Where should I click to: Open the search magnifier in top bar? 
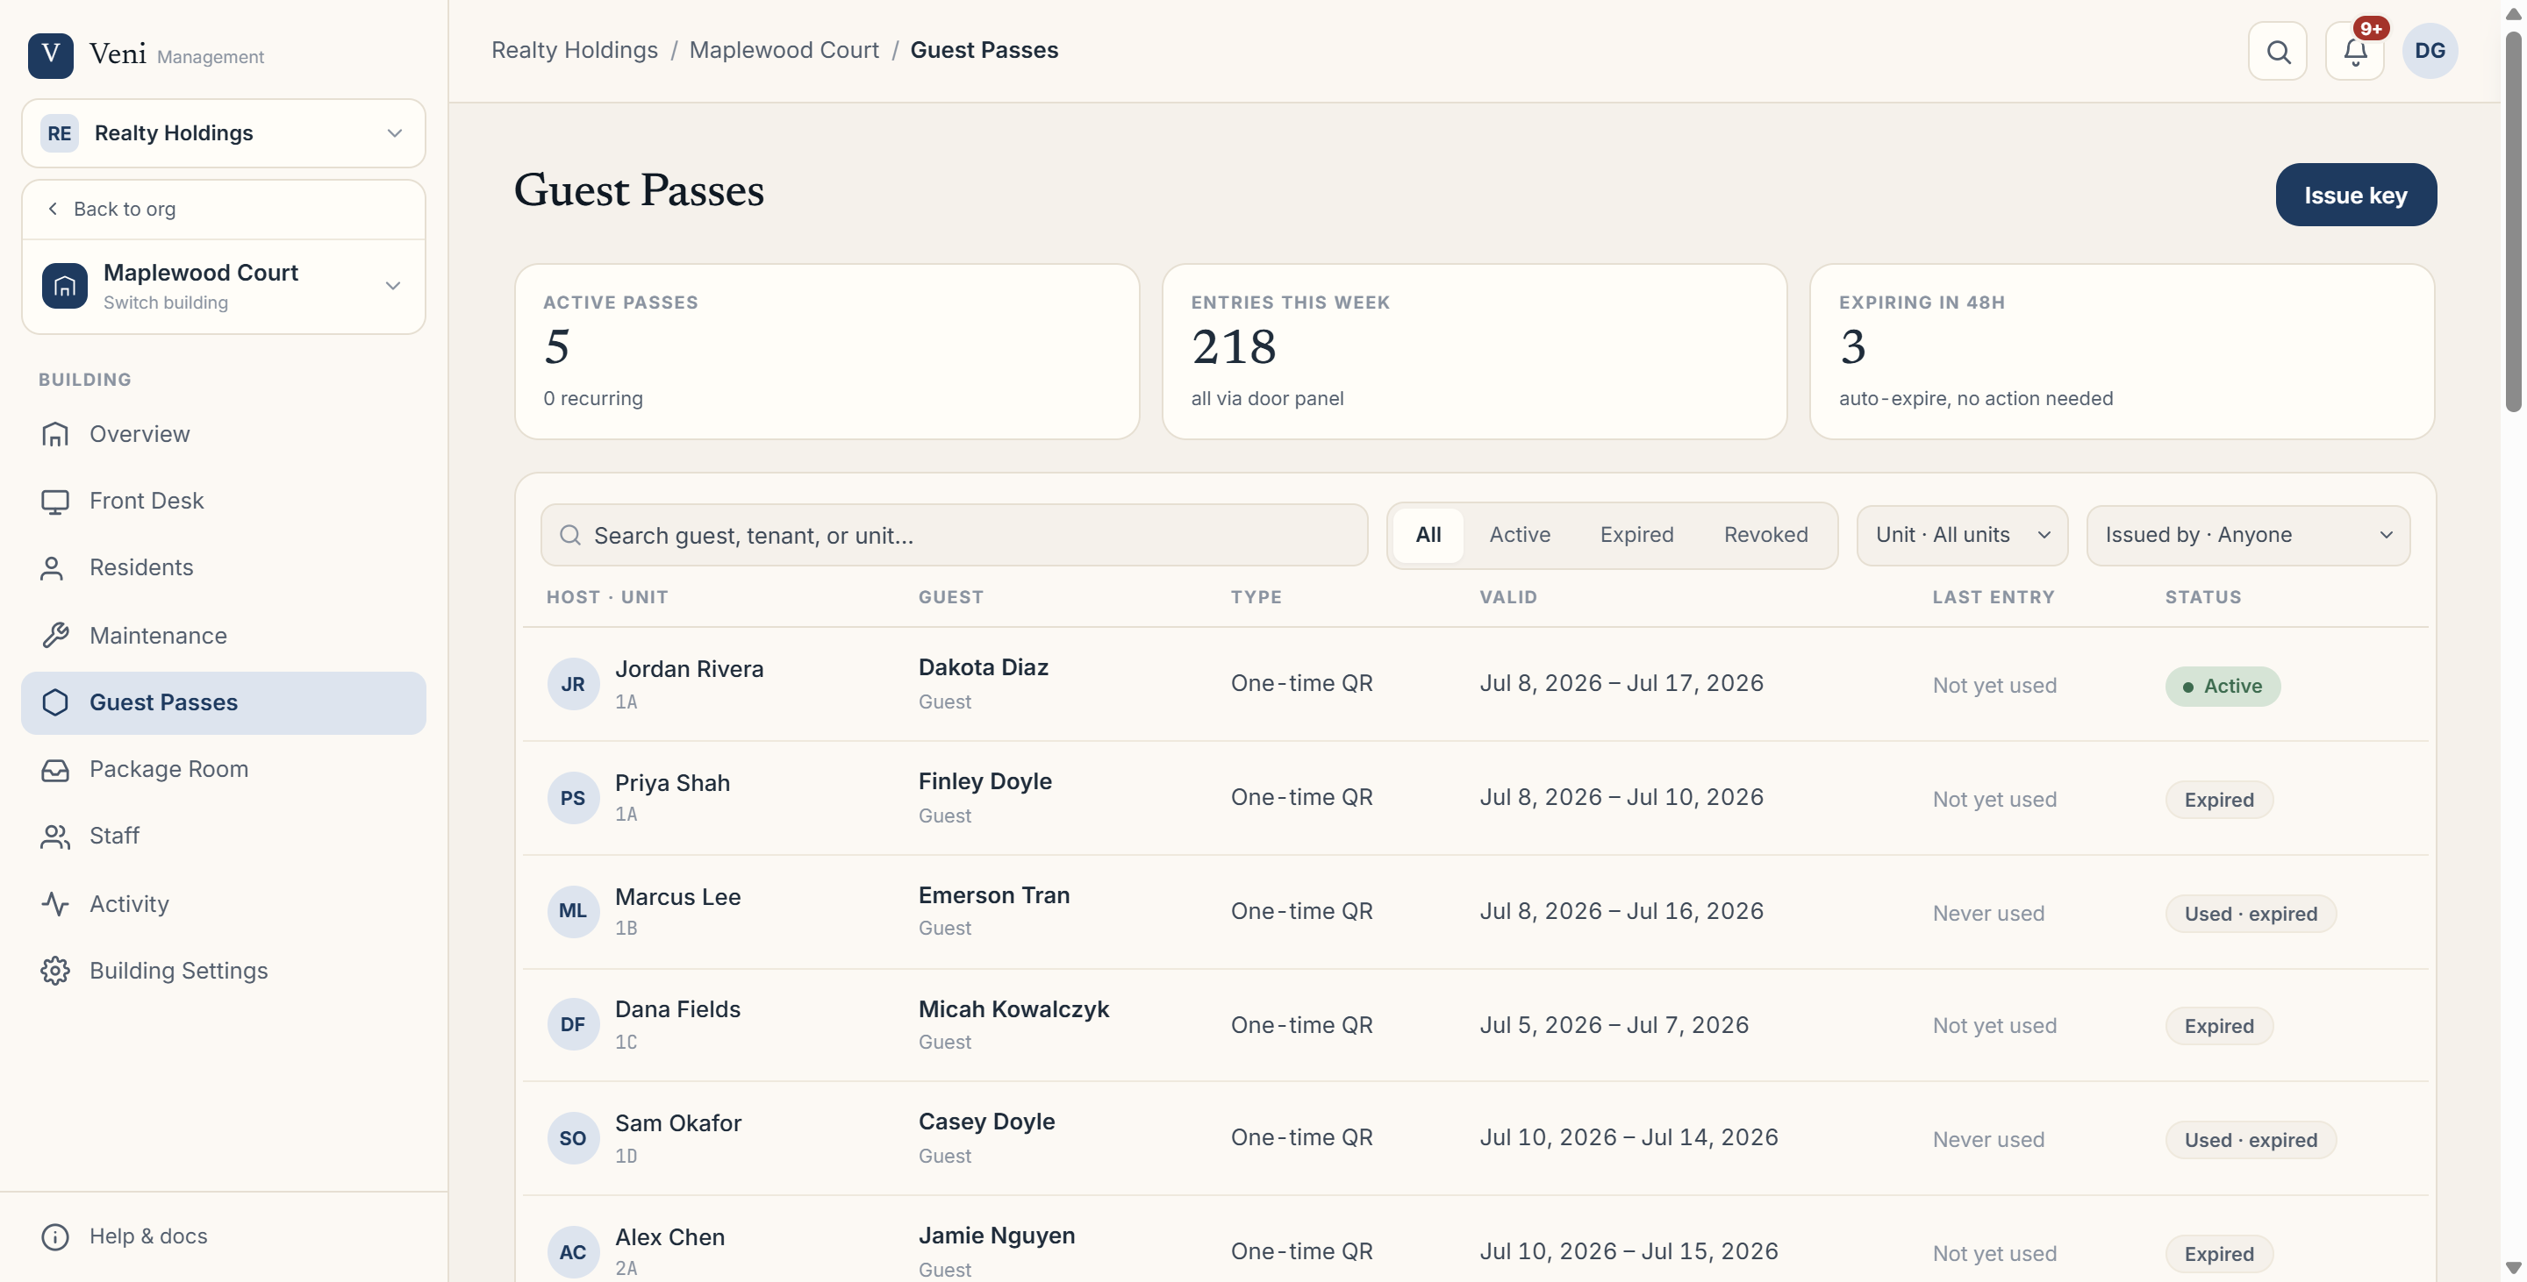2278,51
